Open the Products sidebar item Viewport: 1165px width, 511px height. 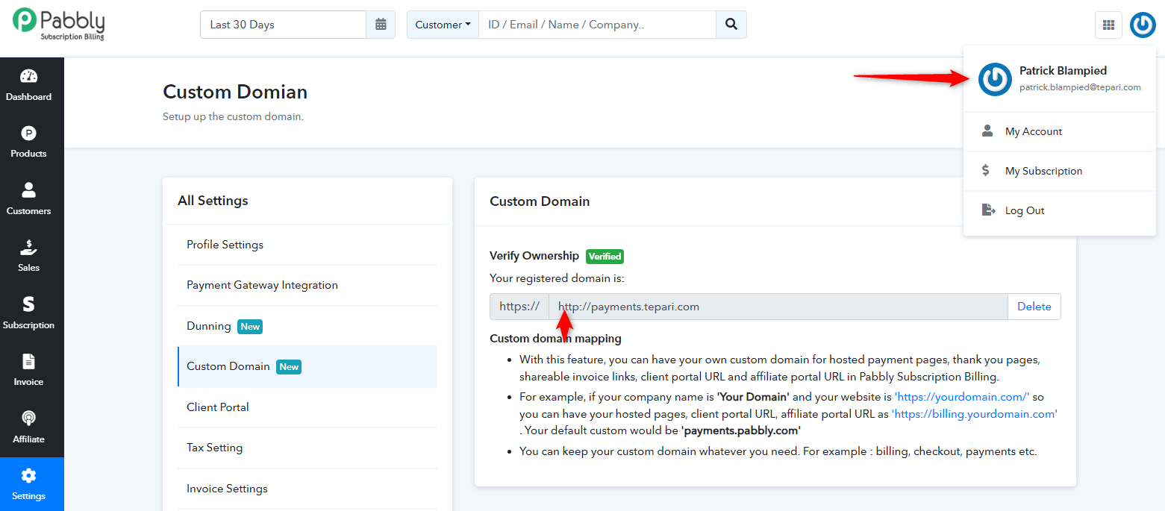[28, 142]
